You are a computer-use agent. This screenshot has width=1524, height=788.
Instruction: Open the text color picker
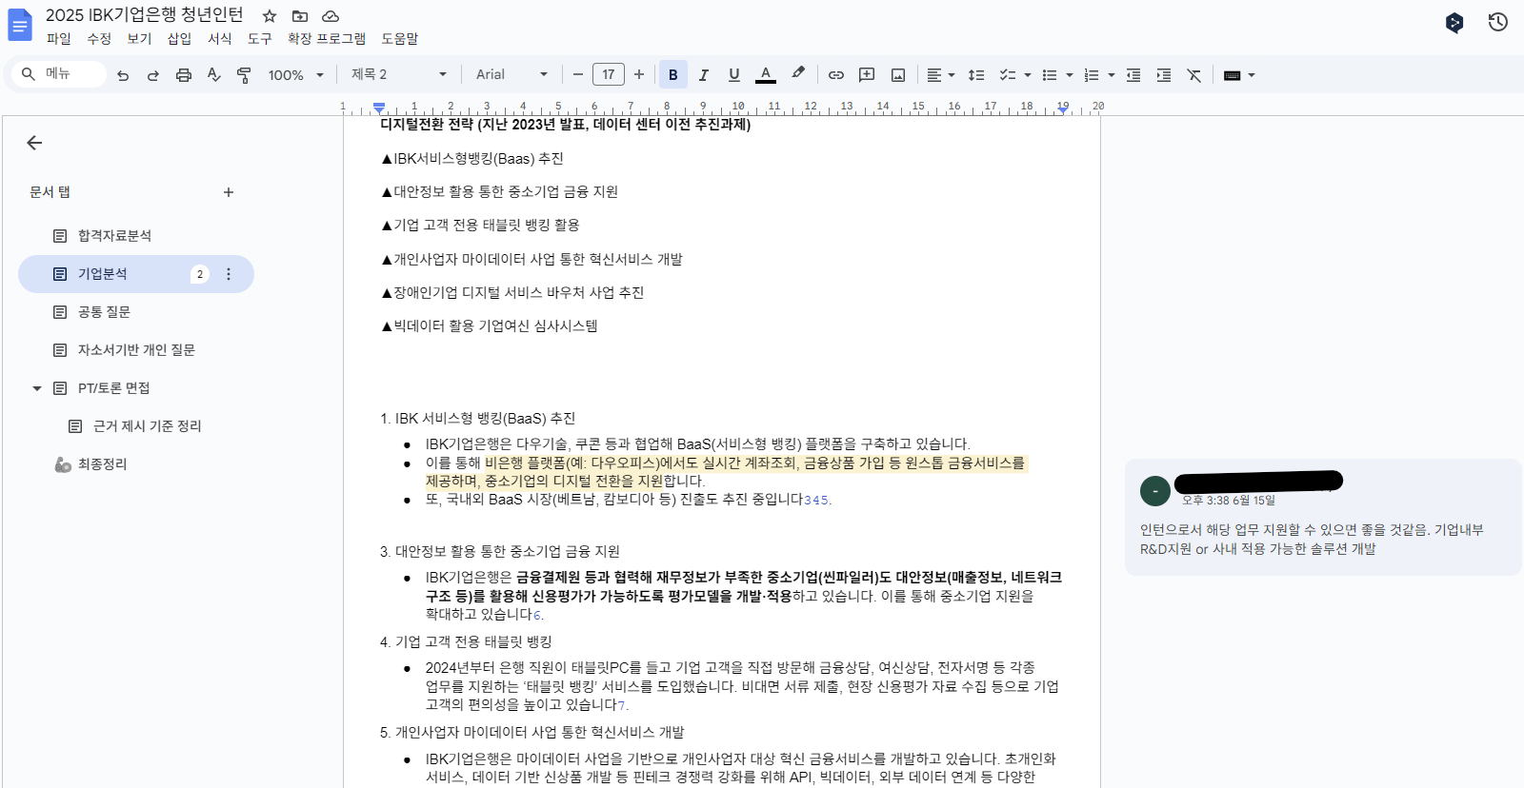766,75
